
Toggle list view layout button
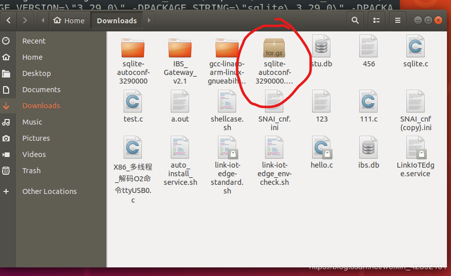tap(377, 20)
